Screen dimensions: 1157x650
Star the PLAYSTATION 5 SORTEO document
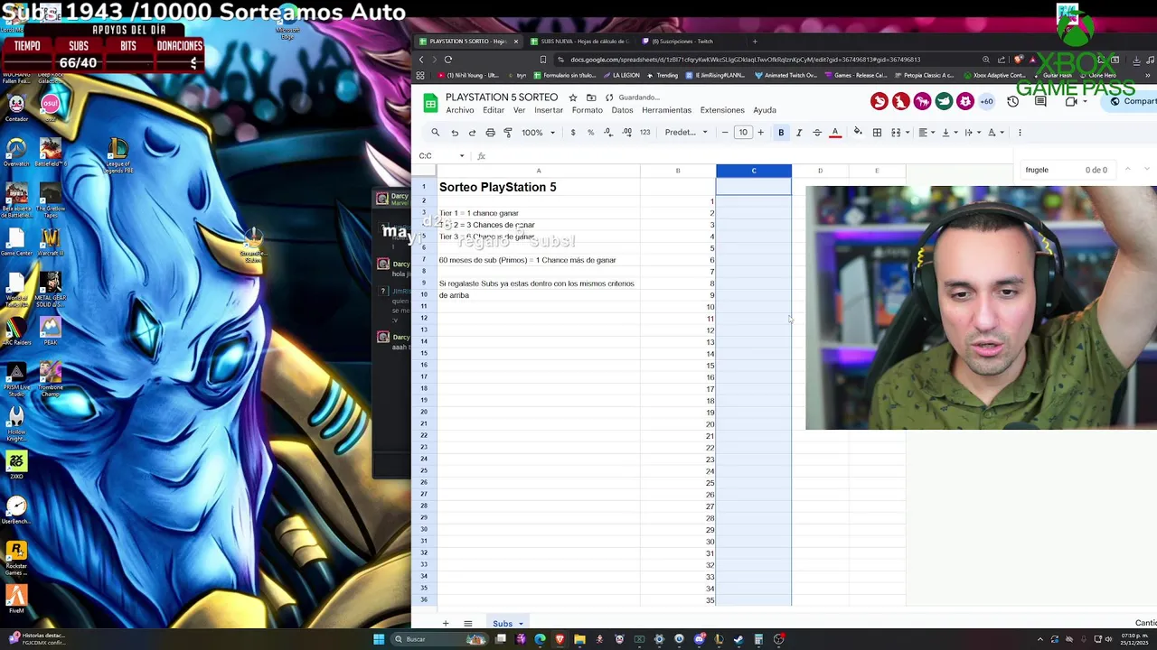tap(573, 97)
